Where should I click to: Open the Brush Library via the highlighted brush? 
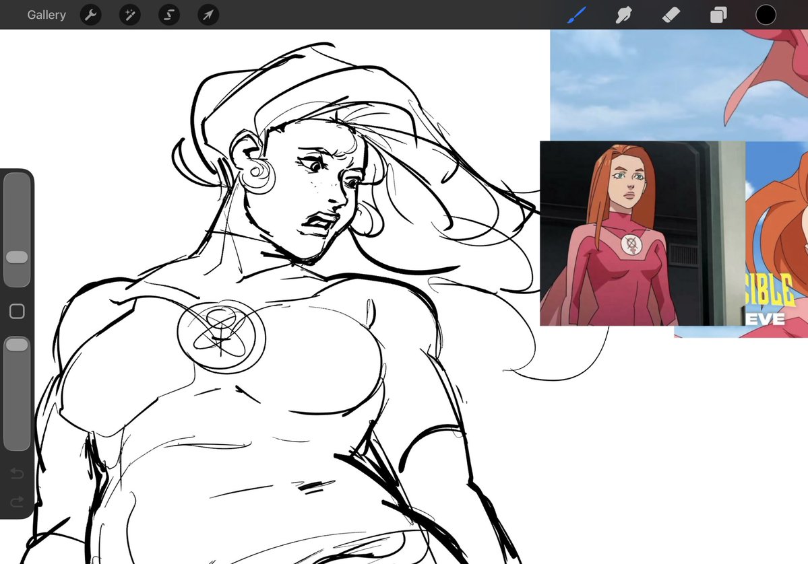576,14
